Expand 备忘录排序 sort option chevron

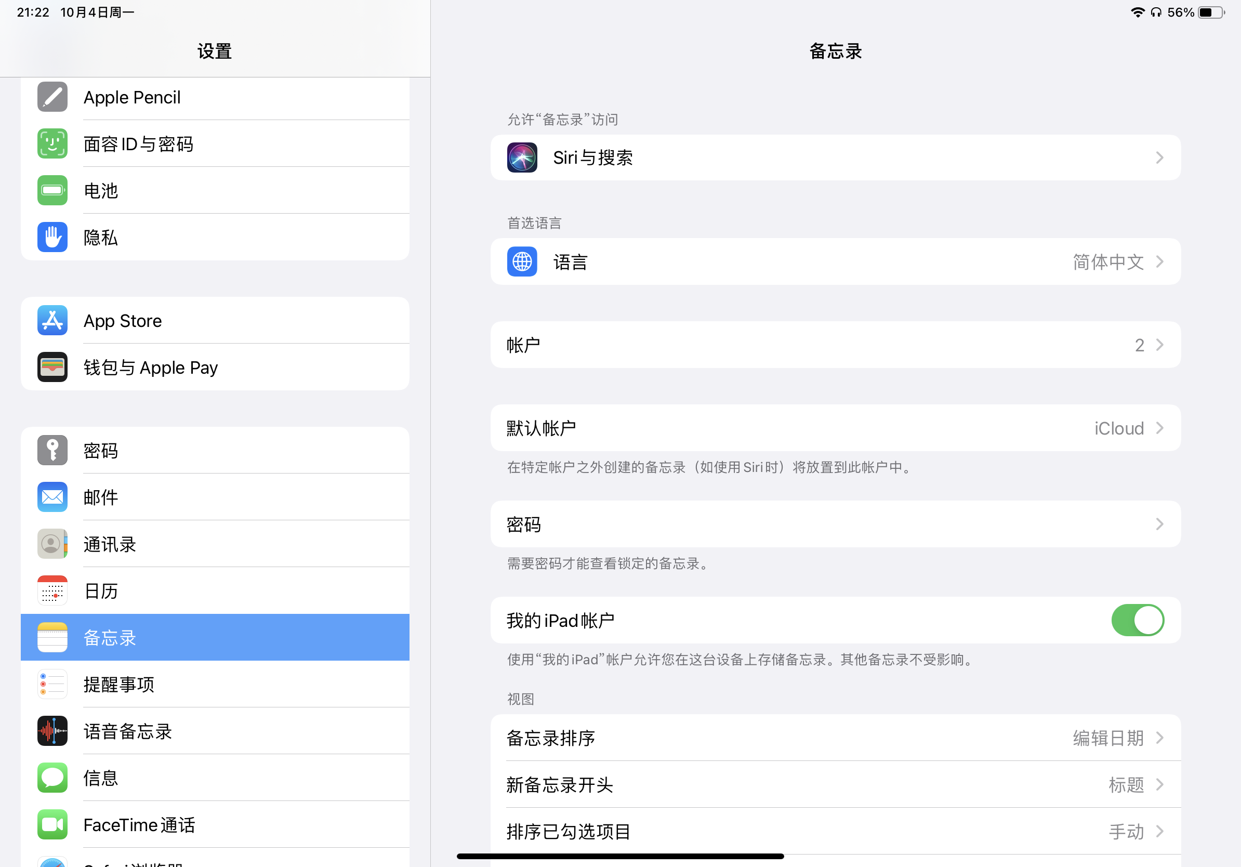click(1159, 738)
